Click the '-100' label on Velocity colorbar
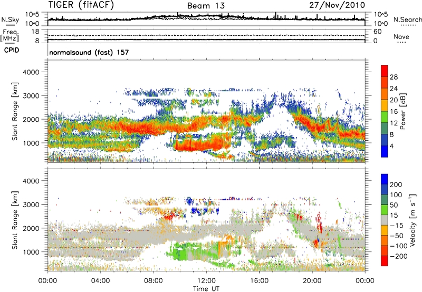The image size is (422, 292). pyautogui.click(x=399, y=246)
